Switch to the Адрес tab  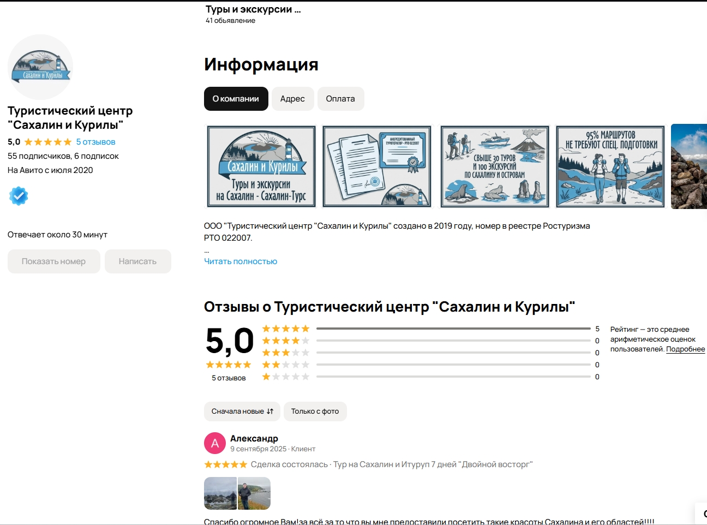(292, 99)
